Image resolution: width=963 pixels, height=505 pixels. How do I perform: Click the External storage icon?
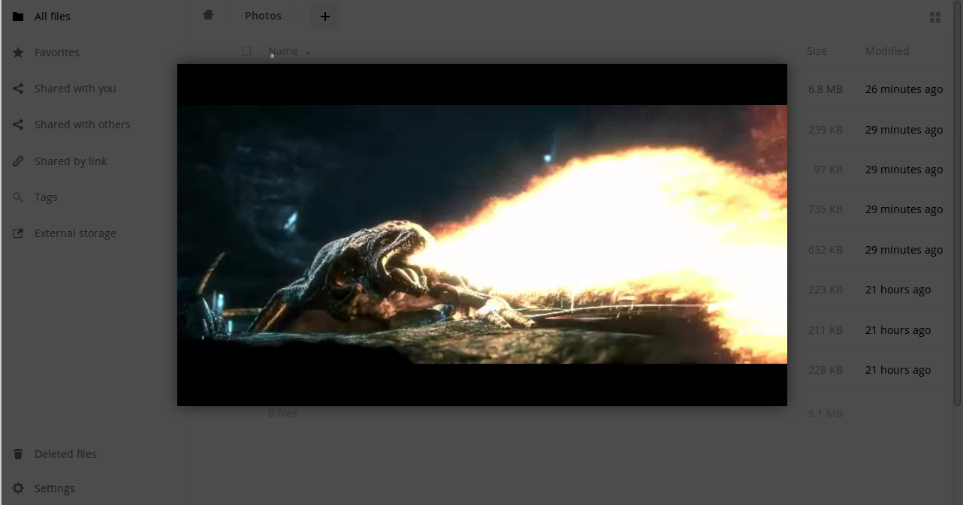18,233
